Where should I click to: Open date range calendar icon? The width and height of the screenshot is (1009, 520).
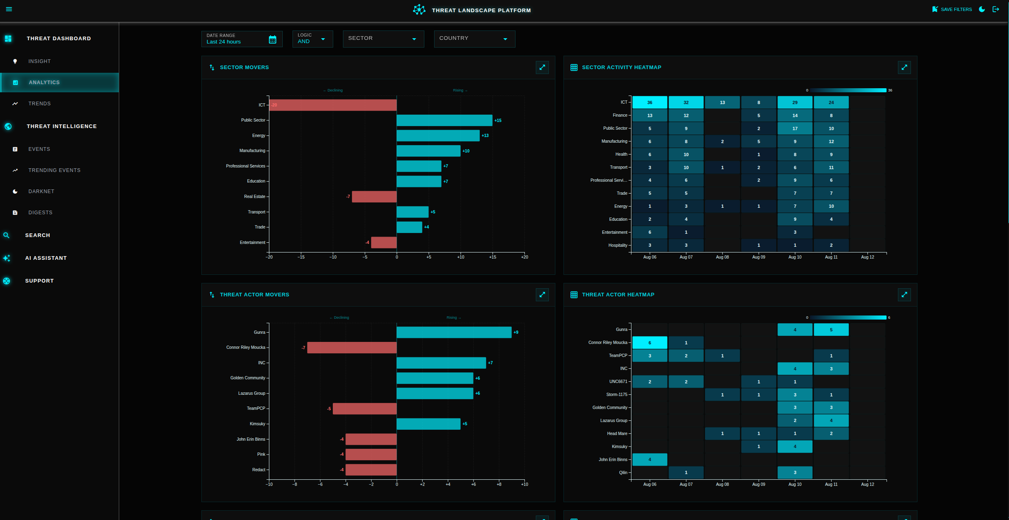(x=273, y=39)
